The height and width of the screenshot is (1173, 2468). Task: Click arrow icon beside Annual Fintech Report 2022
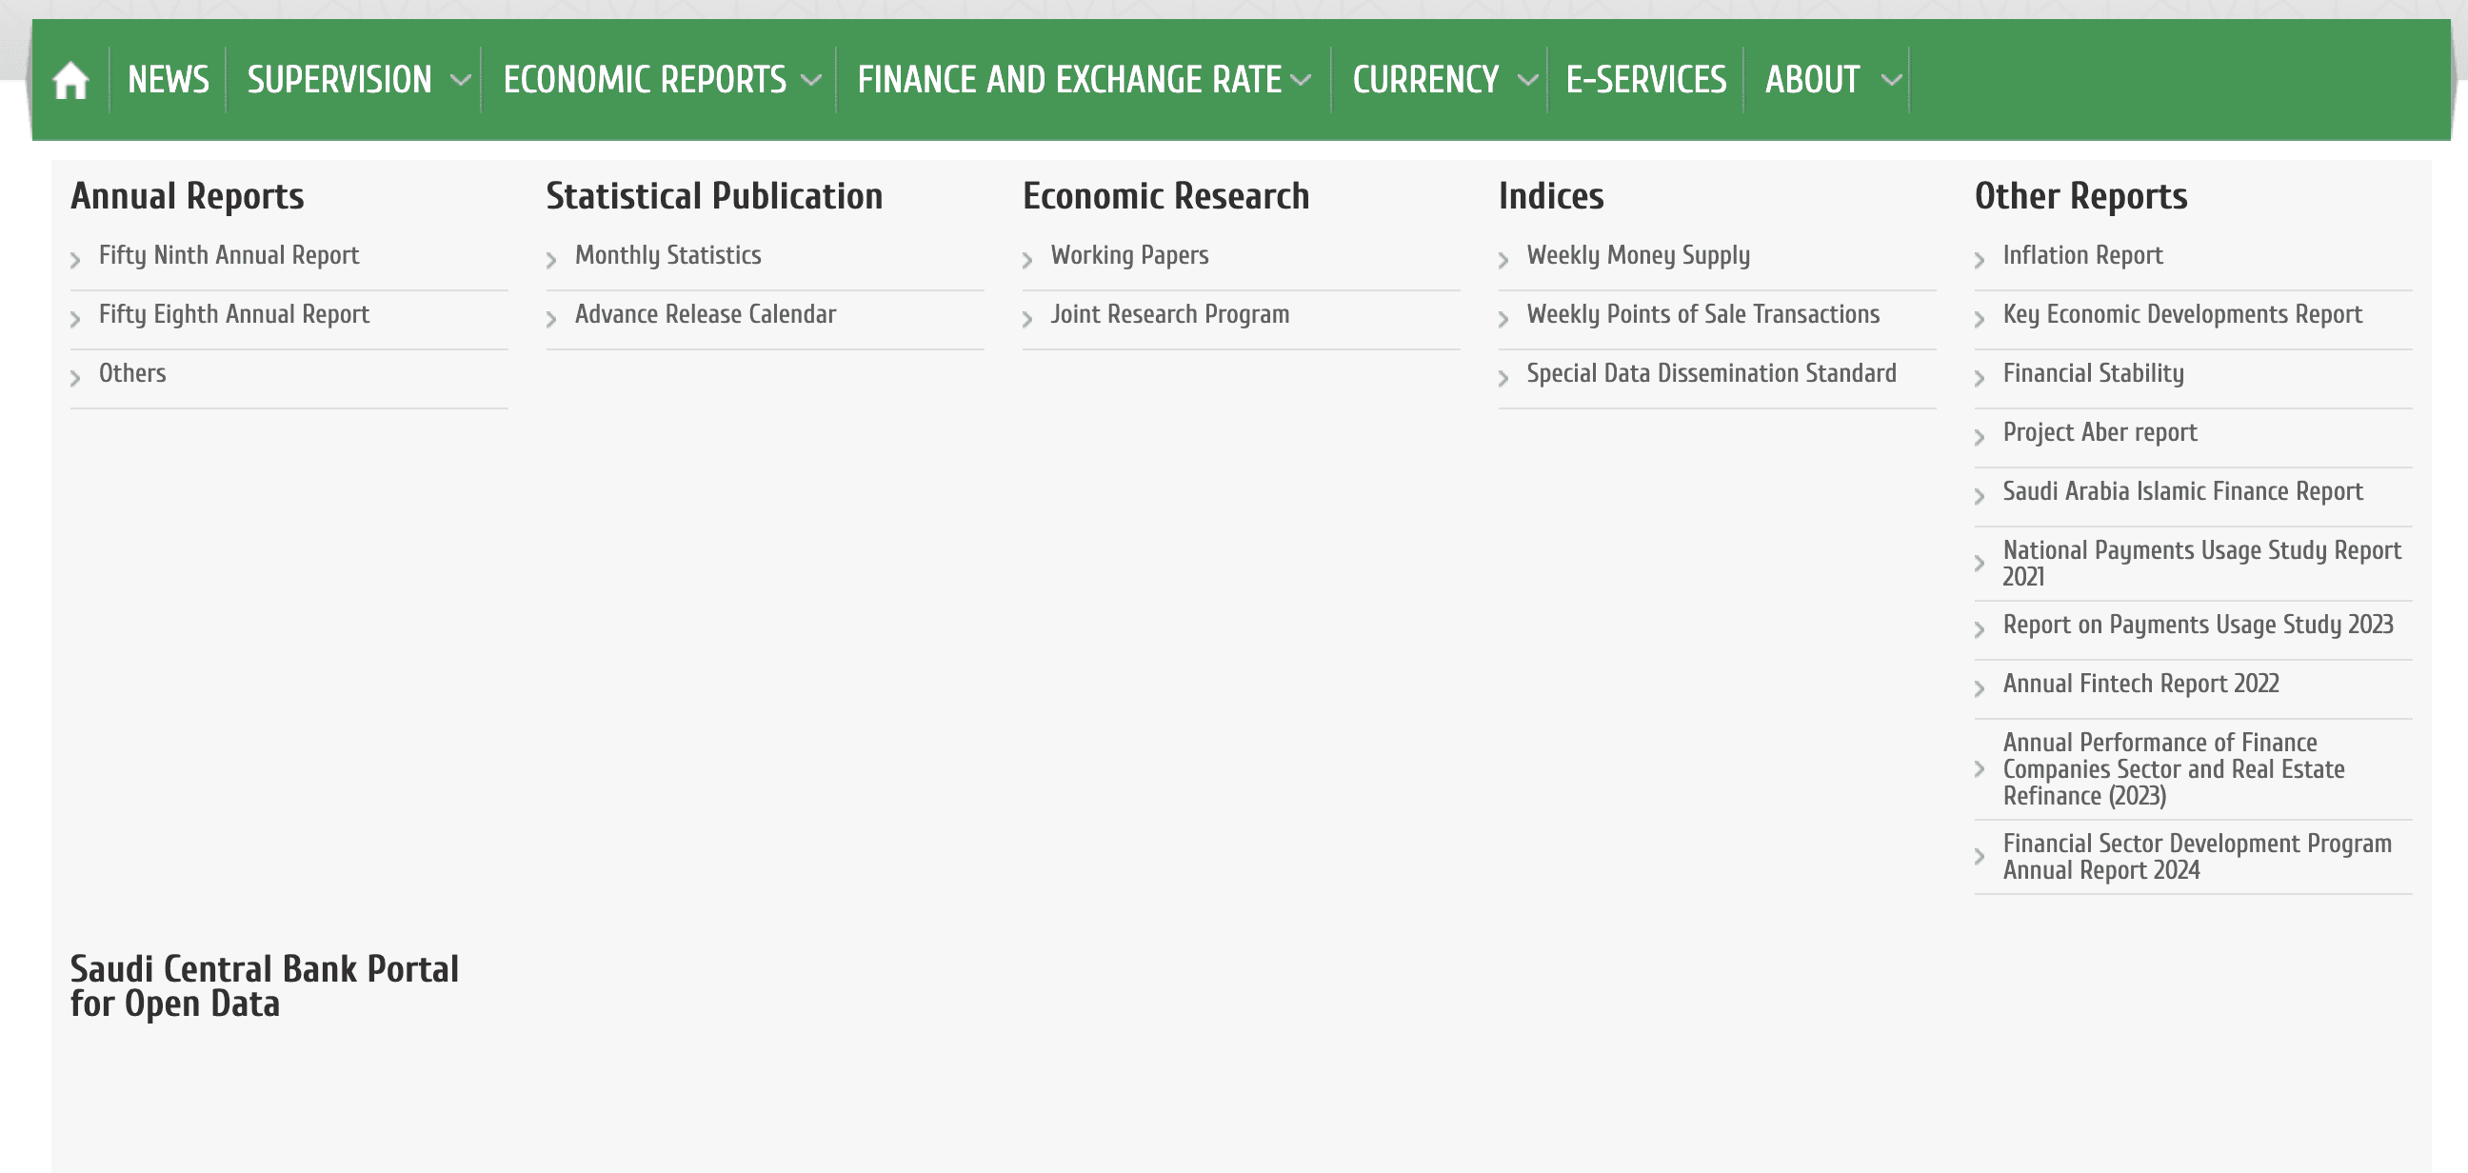[1980, 688]
